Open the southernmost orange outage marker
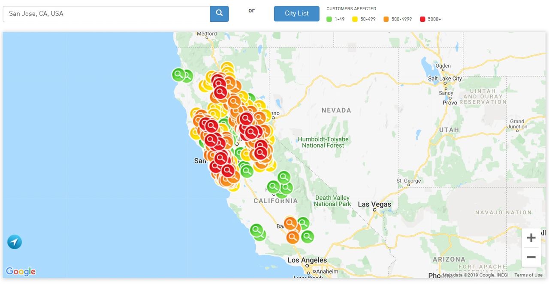Viewport: 549px width, 285px height. click(293, 236)
